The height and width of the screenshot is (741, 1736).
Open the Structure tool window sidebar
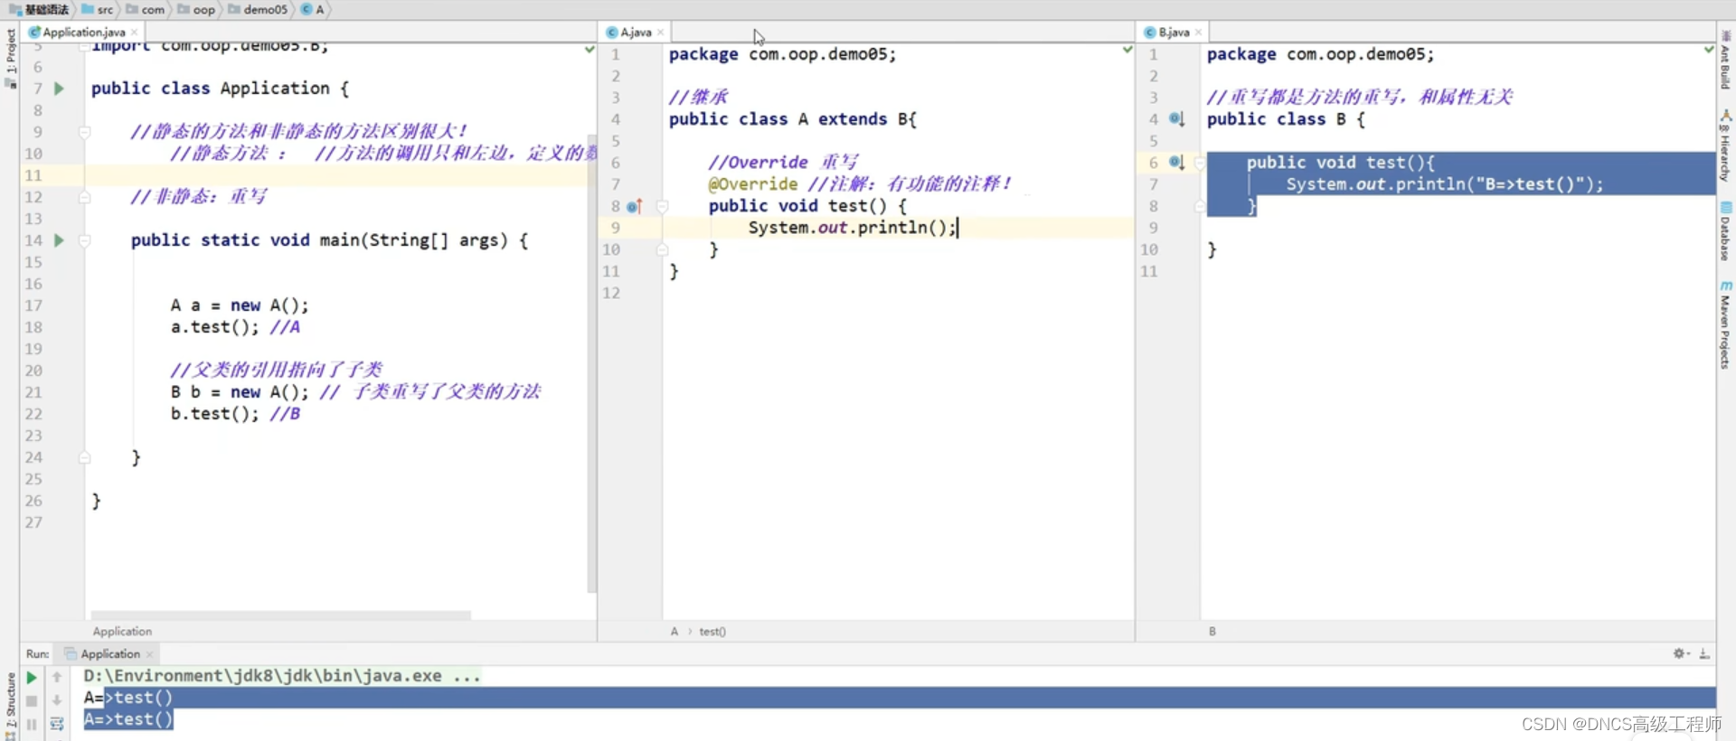pyautogui.click(x=10, y=707)
